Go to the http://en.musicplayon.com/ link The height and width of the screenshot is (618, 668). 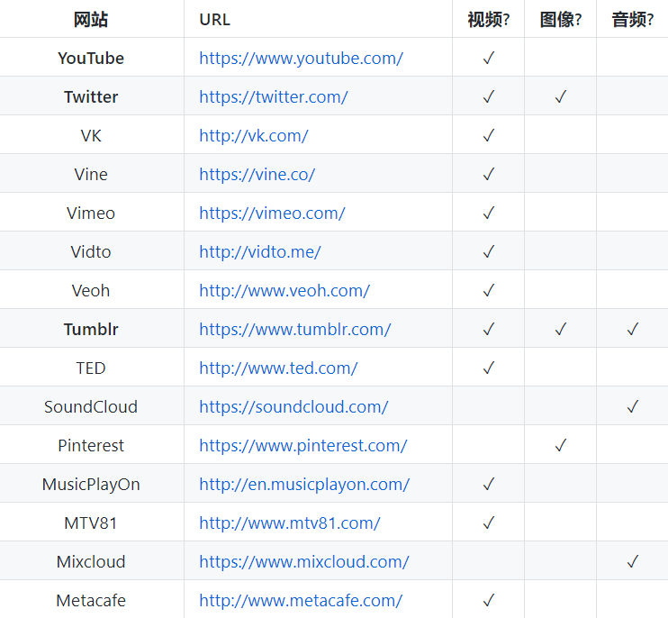[304, 485]
